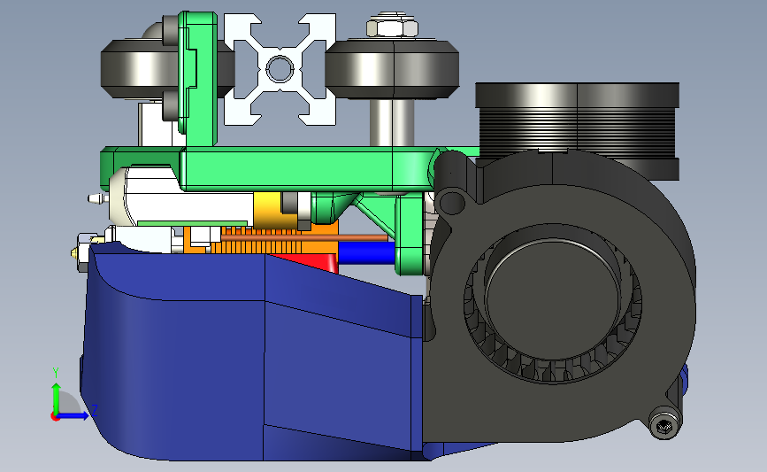Select the ribbed black cylinder behind the blower

pos(577,130)
